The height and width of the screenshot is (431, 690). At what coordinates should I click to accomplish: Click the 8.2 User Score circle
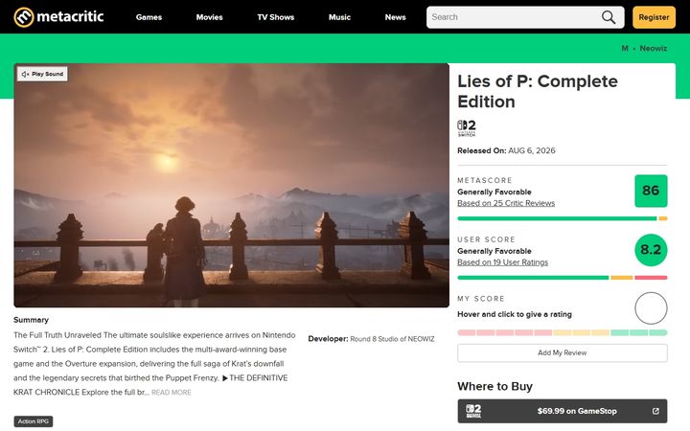coord(651,250)
